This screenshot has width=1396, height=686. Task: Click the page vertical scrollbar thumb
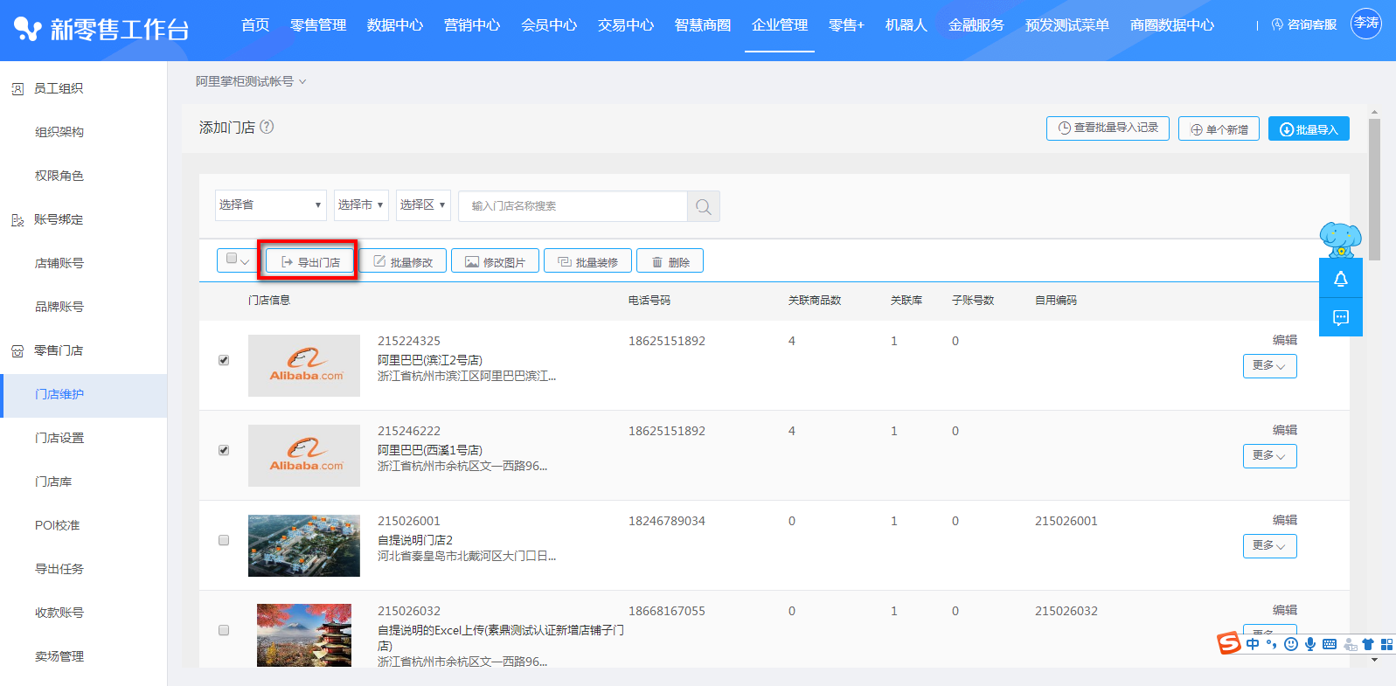(x=1374, y=188)
